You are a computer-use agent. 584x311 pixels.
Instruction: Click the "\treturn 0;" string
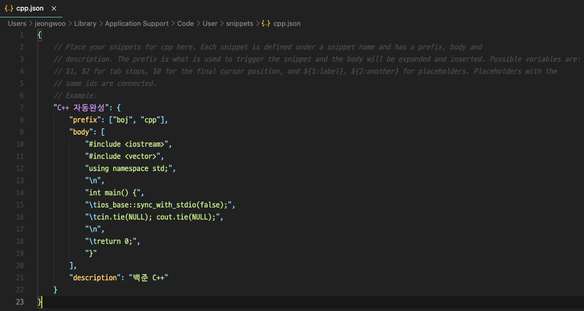click(x=110, y=241)
